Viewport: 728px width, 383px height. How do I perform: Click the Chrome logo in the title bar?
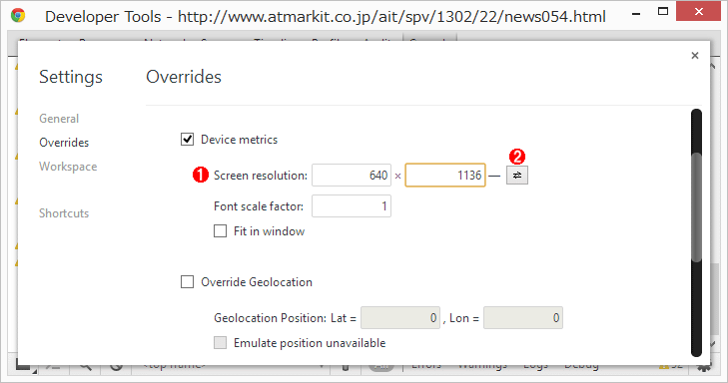[18, 16]
